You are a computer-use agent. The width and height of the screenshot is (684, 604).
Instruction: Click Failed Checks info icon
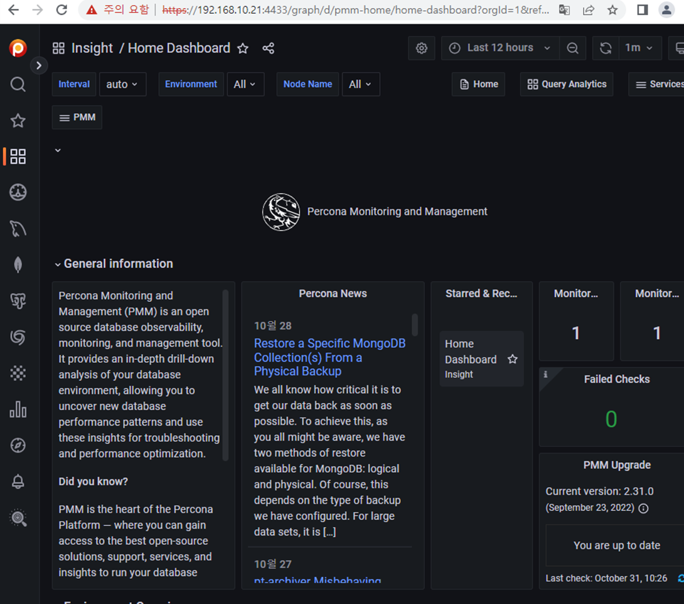[x=545, y=374]
